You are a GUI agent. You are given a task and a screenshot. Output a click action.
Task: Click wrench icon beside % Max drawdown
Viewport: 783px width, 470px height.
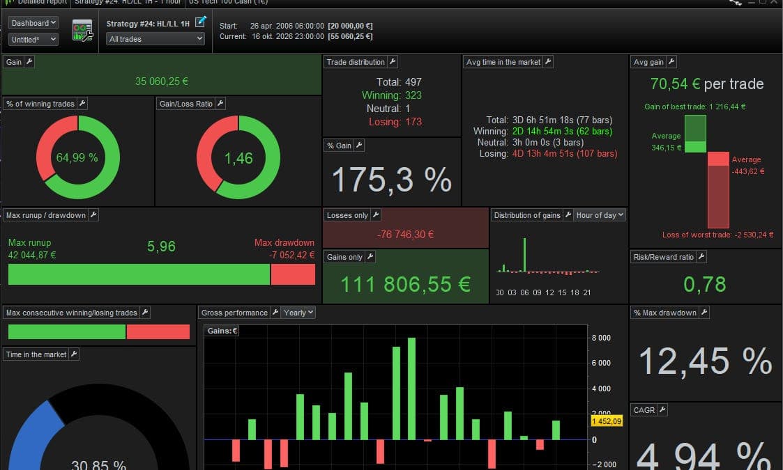click(x=704, y=313)
